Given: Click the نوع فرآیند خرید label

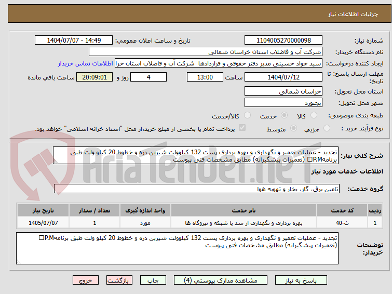Looking at the screenshot, I should (362, 128).
